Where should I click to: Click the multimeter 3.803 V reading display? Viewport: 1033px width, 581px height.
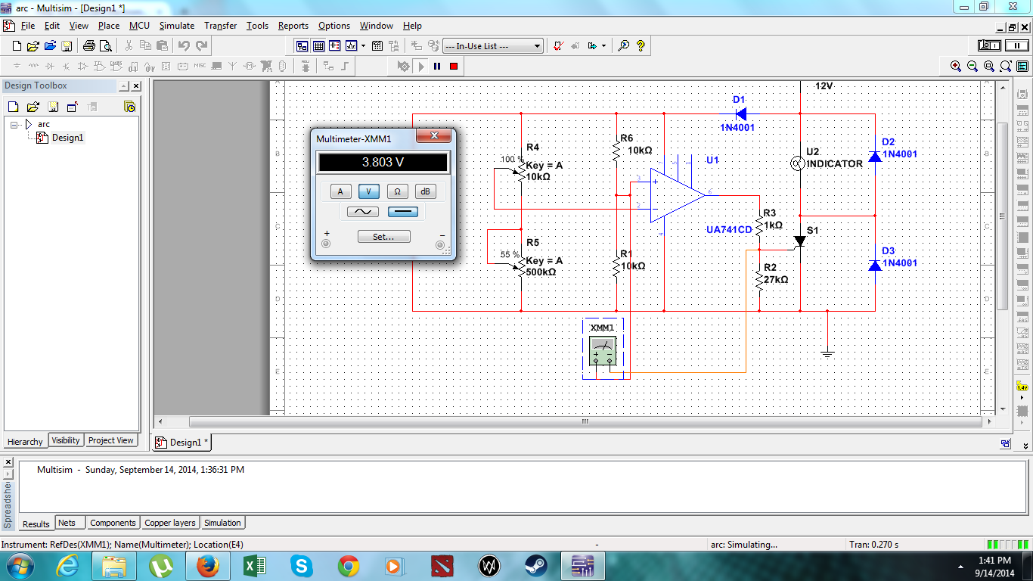(x=383, y=163)
